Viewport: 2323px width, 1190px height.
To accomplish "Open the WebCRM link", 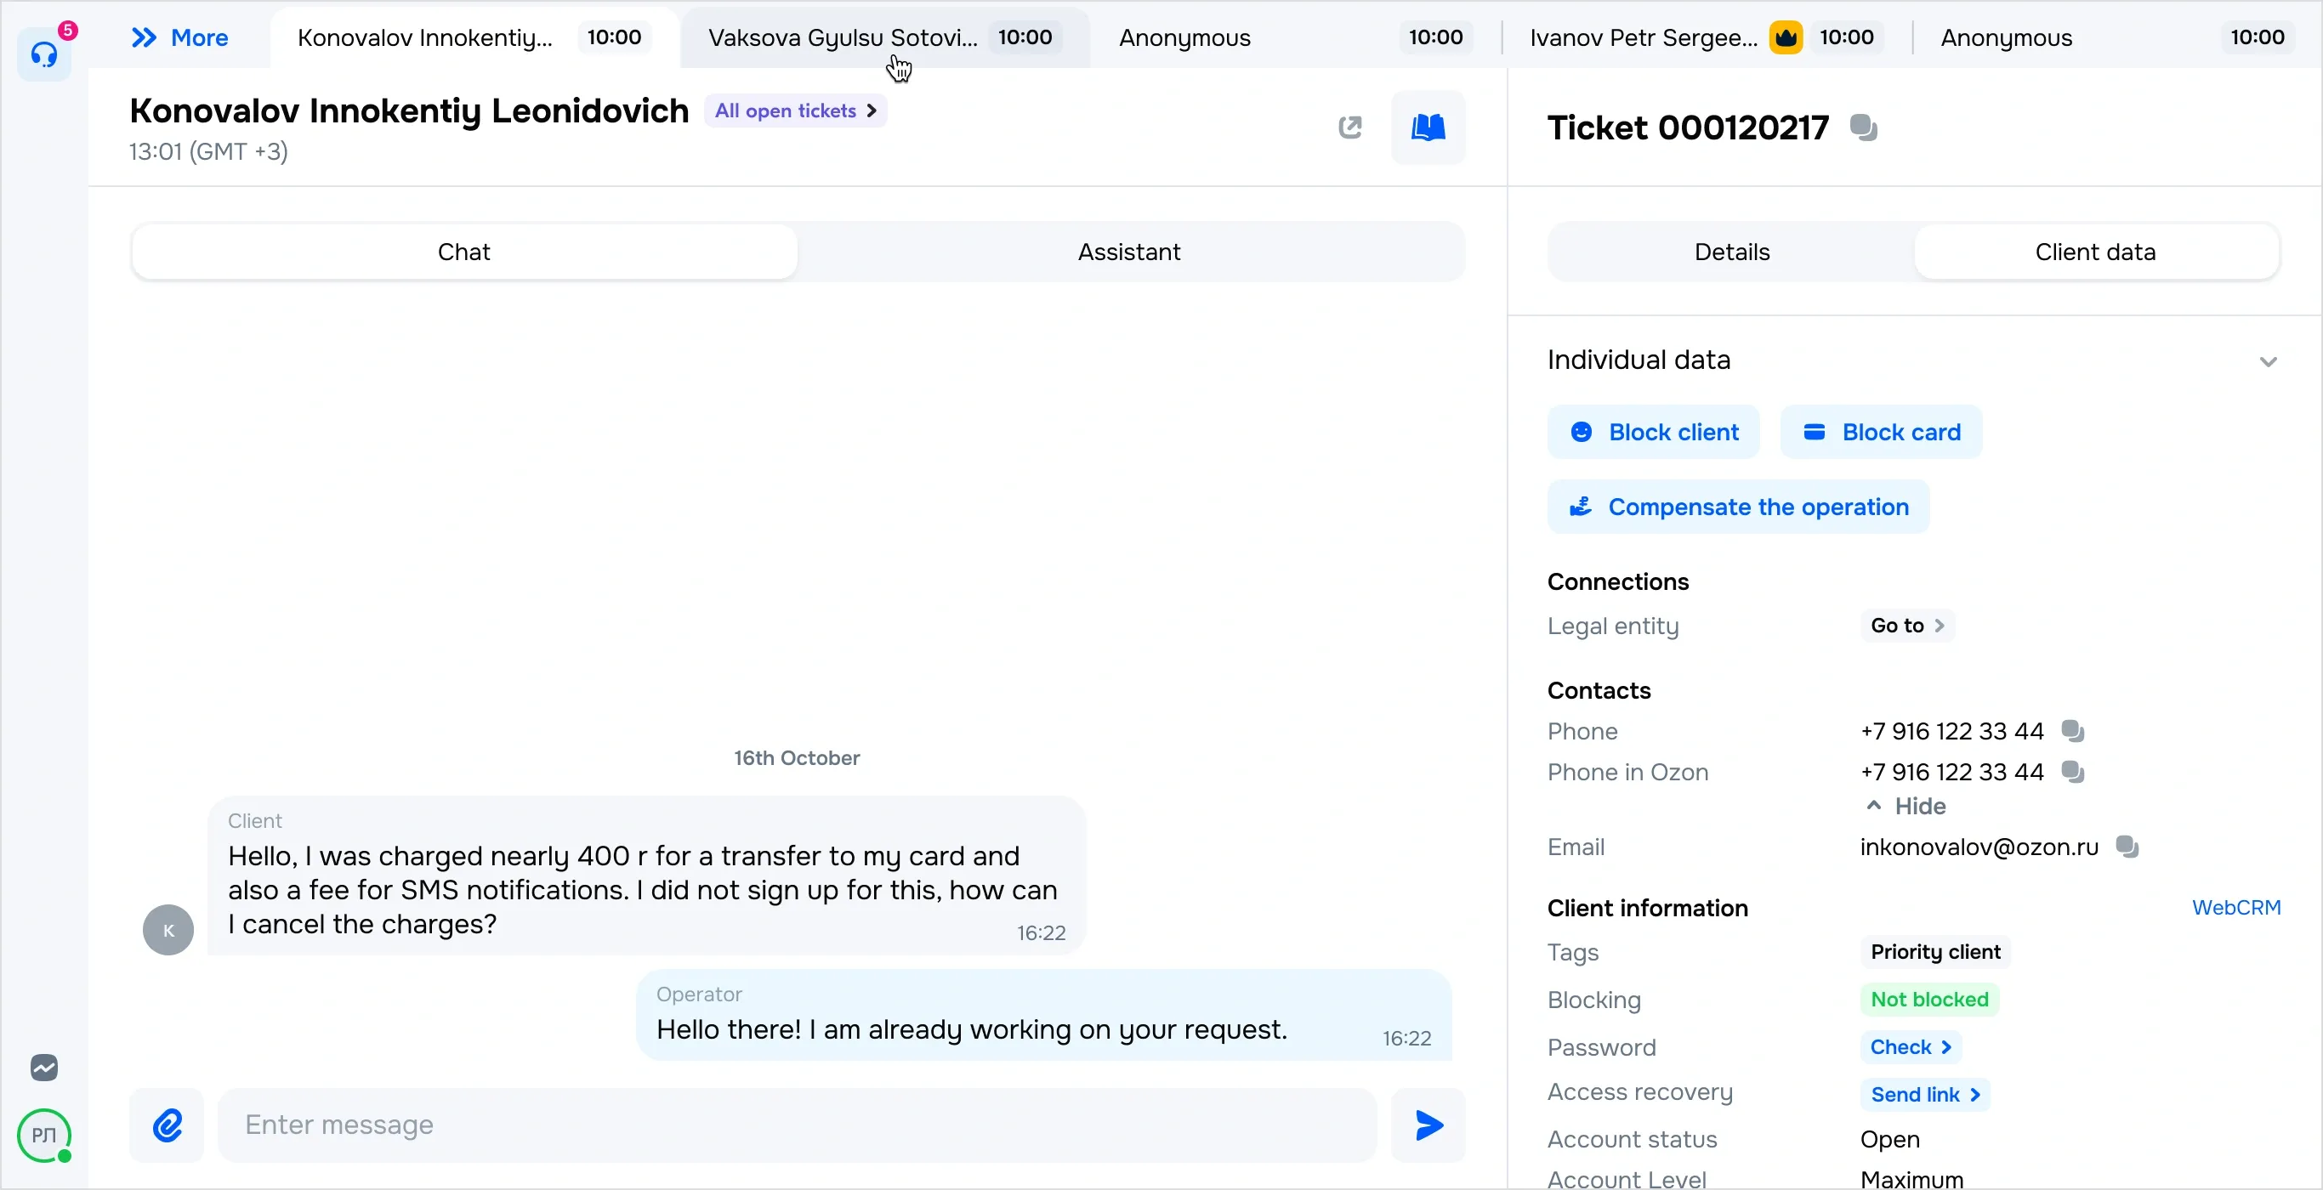I will (x=2235, y=908).
